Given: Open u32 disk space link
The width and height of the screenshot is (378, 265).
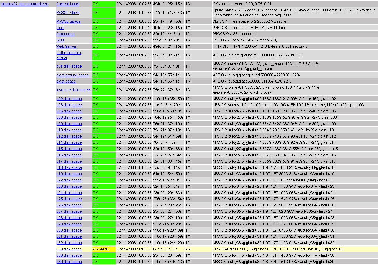Looking at the screenshot, I should [69, 243].
